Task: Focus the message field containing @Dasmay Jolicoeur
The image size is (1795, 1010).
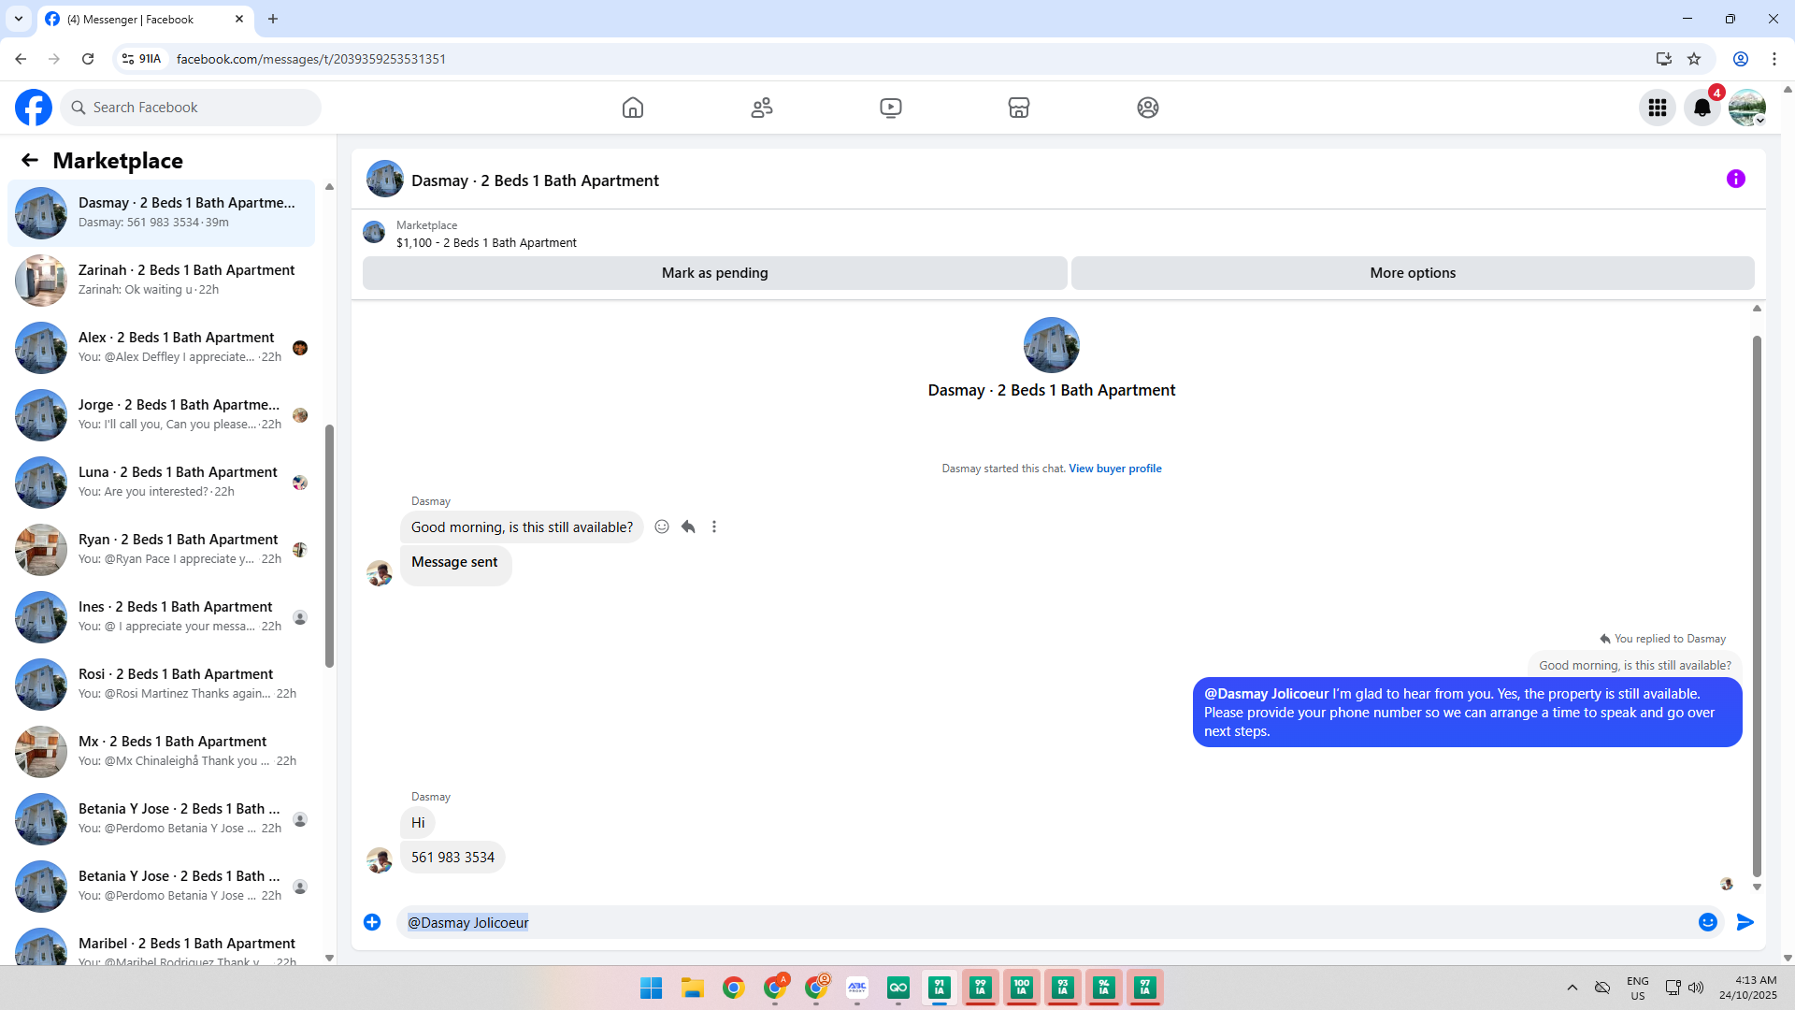Action: tap(1047, 922)
